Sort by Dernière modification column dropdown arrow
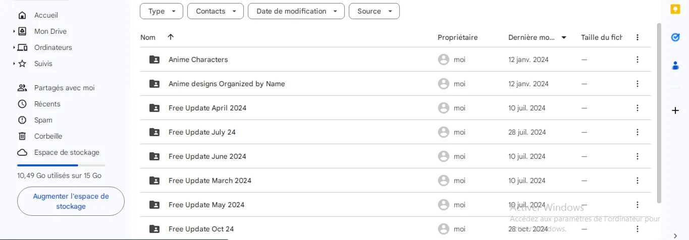The height and width of the screenshot is (240, 689). tap(564, 37)
